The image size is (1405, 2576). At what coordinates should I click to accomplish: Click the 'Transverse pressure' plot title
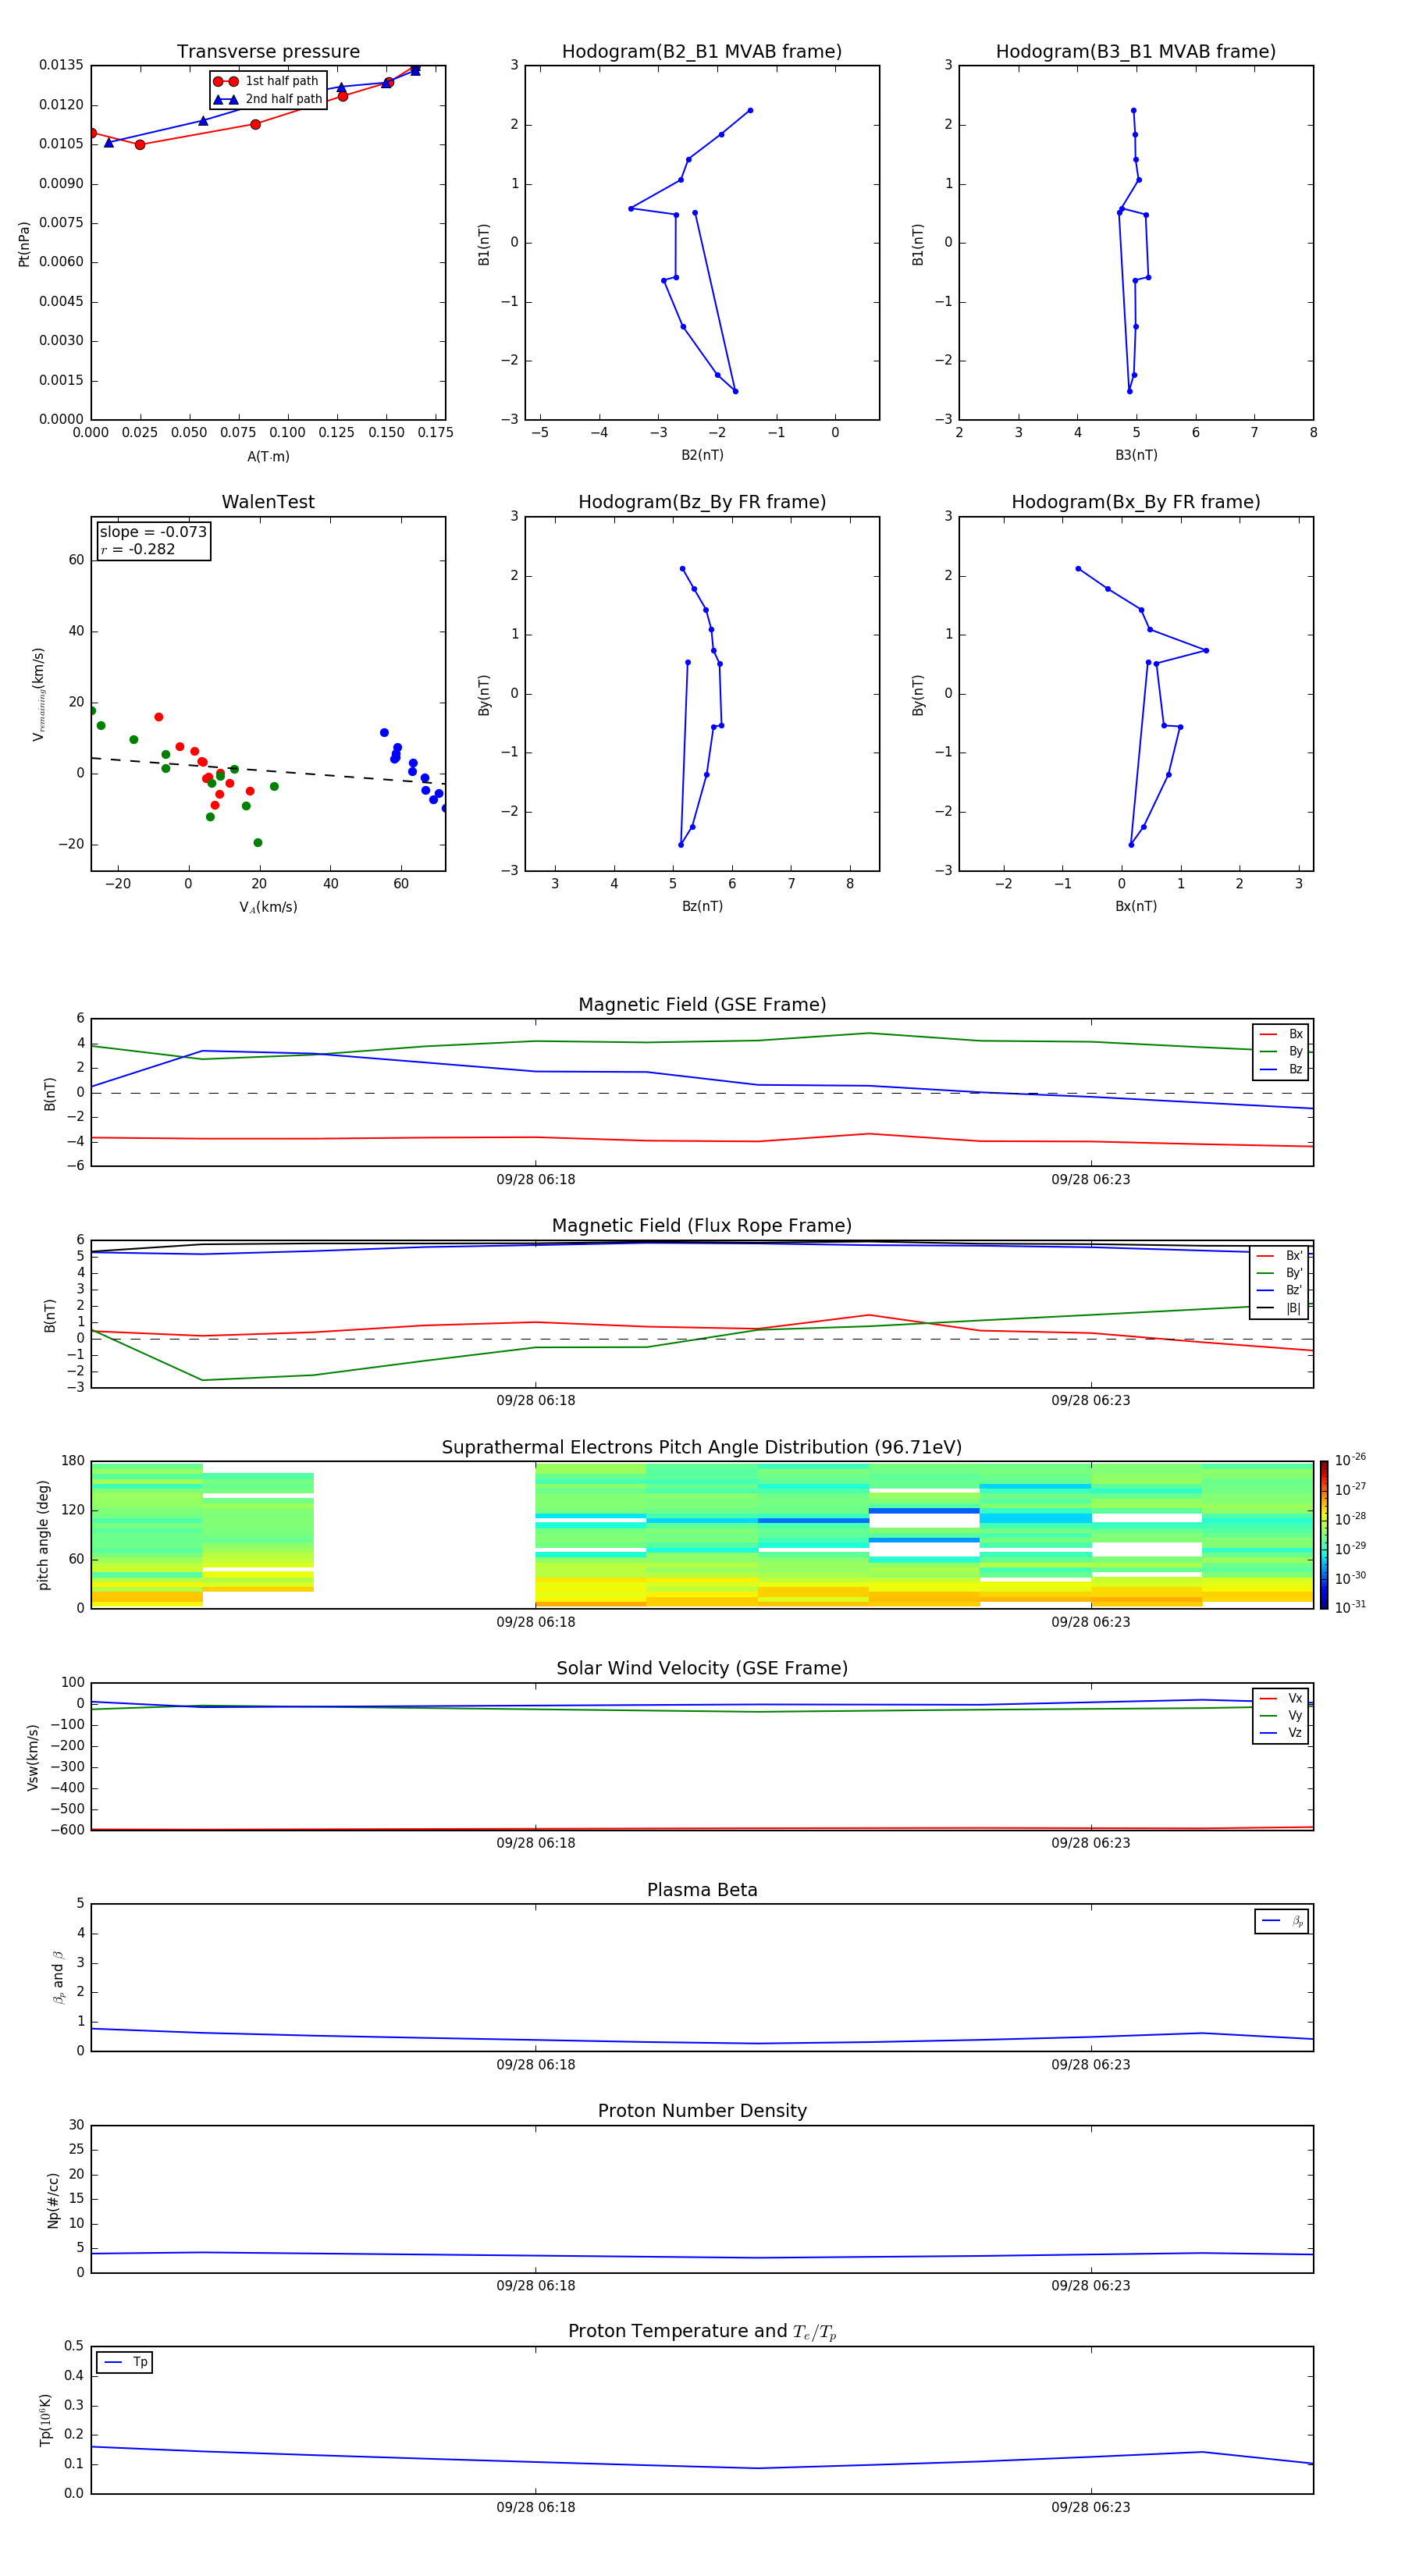pos(268,52)
